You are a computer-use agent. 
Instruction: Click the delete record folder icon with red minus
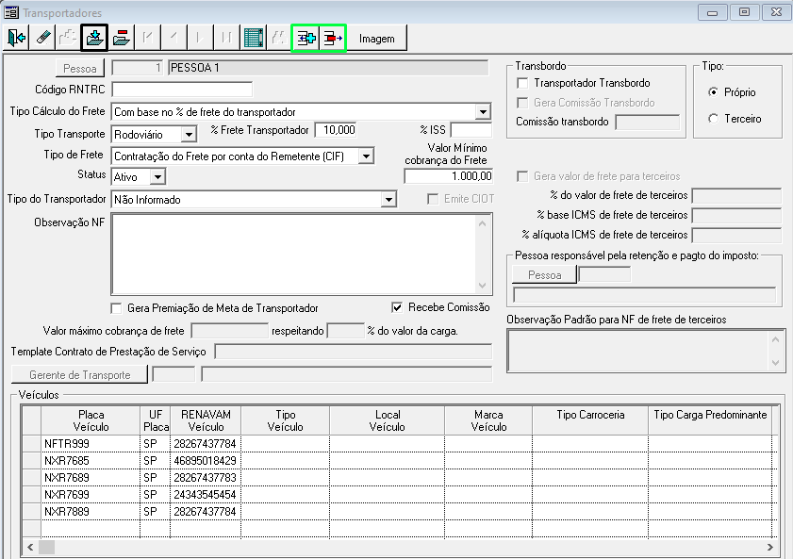121,38
